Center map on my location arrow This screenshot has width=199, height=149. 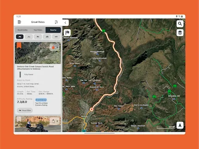pyautogui.click(x=180, y=125)
